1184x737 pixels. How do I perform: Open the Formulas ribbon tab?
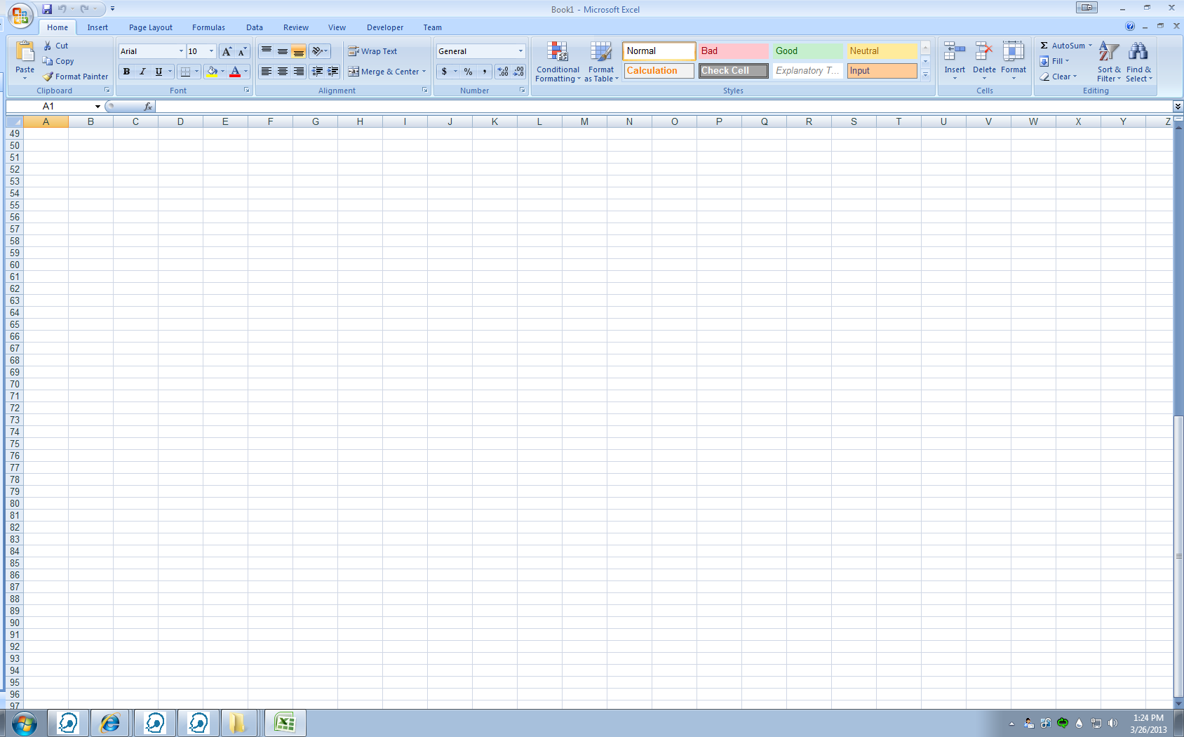coord(208,27)
